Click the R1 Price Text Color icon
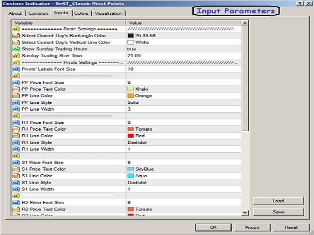This screenshot has height=235, width=314. (x=16, y=129)
